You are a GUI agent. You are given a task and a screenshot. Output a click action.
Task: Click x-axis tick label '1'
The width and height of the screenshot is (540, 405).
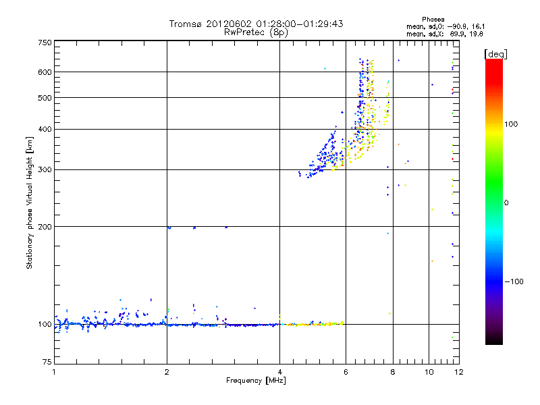54,372
